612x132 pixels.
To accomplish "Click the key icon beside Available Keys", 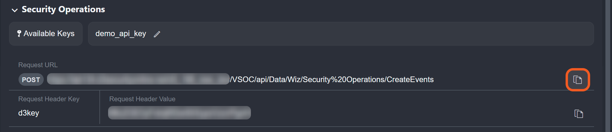I will click(19, 34).
